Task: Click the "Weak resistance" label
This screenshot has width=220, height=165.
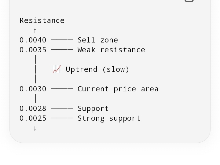Action: click(111, 50)
